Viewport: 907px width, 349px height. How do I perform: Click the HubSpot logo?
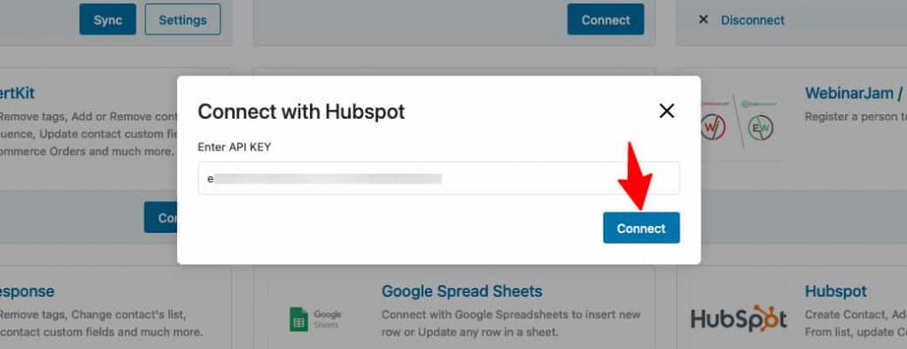pyautogui.click(x=739, y=319)
